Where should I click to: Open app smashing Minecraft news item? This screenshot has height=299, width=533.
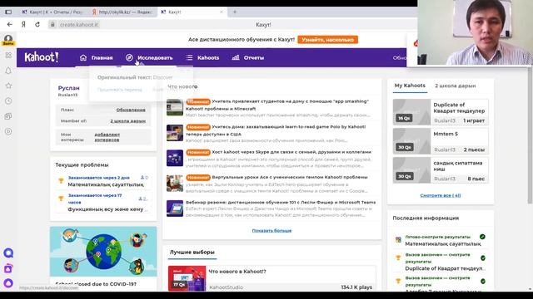(x=277, y=105)
